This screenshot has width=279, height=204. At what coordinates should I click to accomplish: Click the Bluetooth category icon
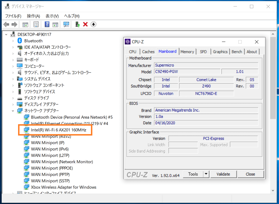[19, 41]
